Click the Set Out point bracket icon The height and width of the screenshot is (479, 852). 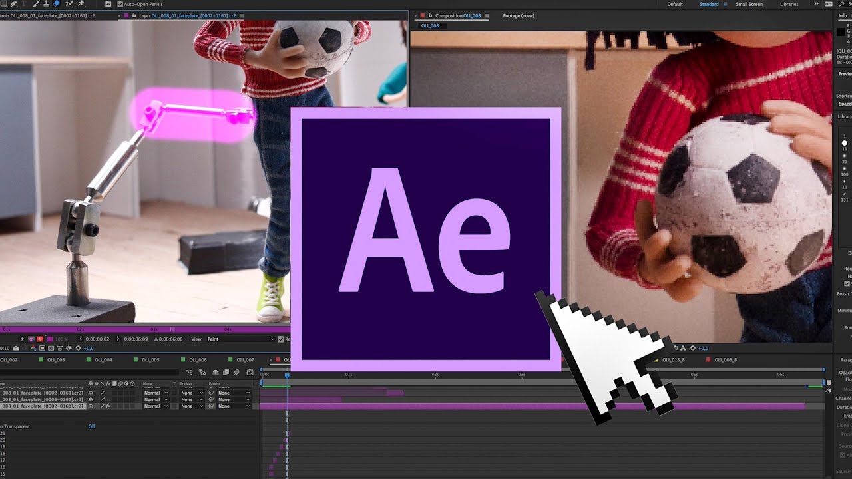[x=118, y=339]
